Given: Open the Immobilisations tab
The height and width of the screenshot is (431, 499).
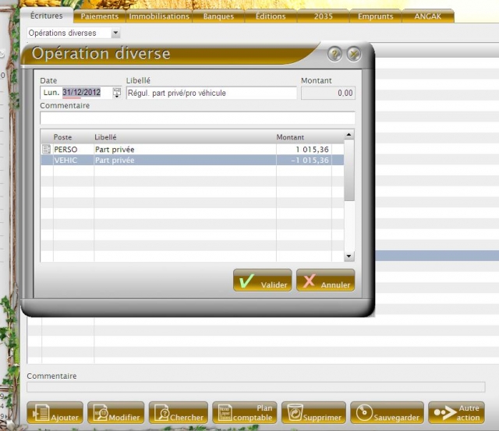Looking at the screenshot, I should coord(159,16).
